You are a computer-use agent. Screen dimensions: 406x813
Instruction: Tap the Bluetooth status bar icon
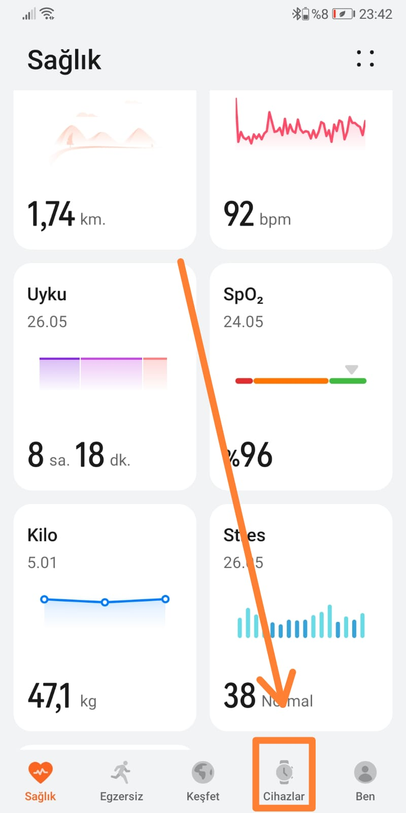[296, 14]
